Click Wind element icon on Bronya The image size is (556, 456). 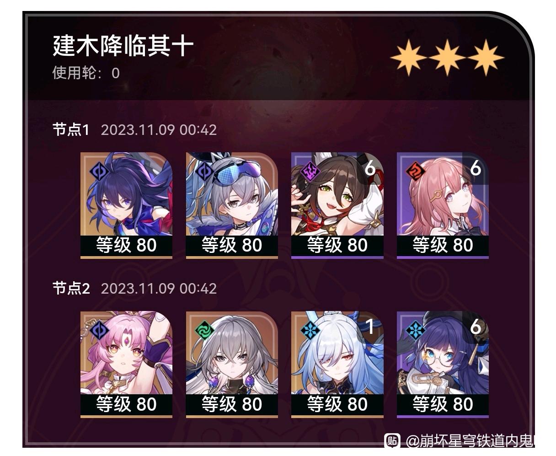(205, 331)
